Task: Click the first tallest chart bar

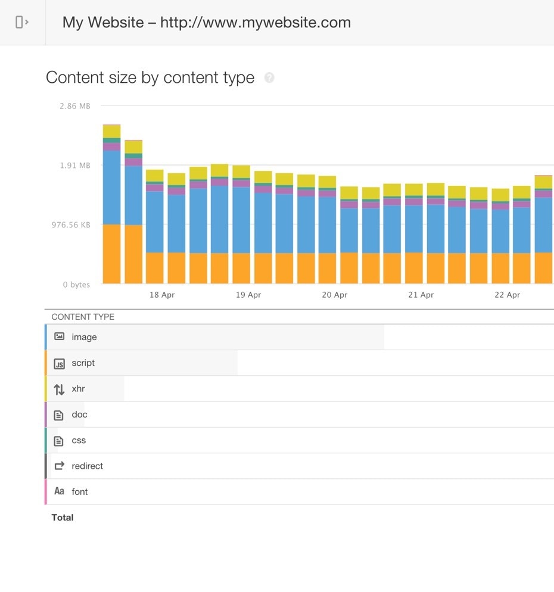Action: [x=111, y=202]
